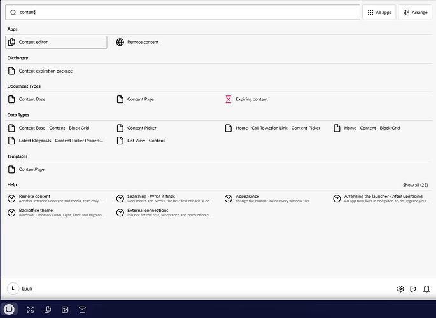The width and height of the screenshot is (436, 318).
Task: Click the user name 'Luuk'
Action: click(x=27, y=289)
